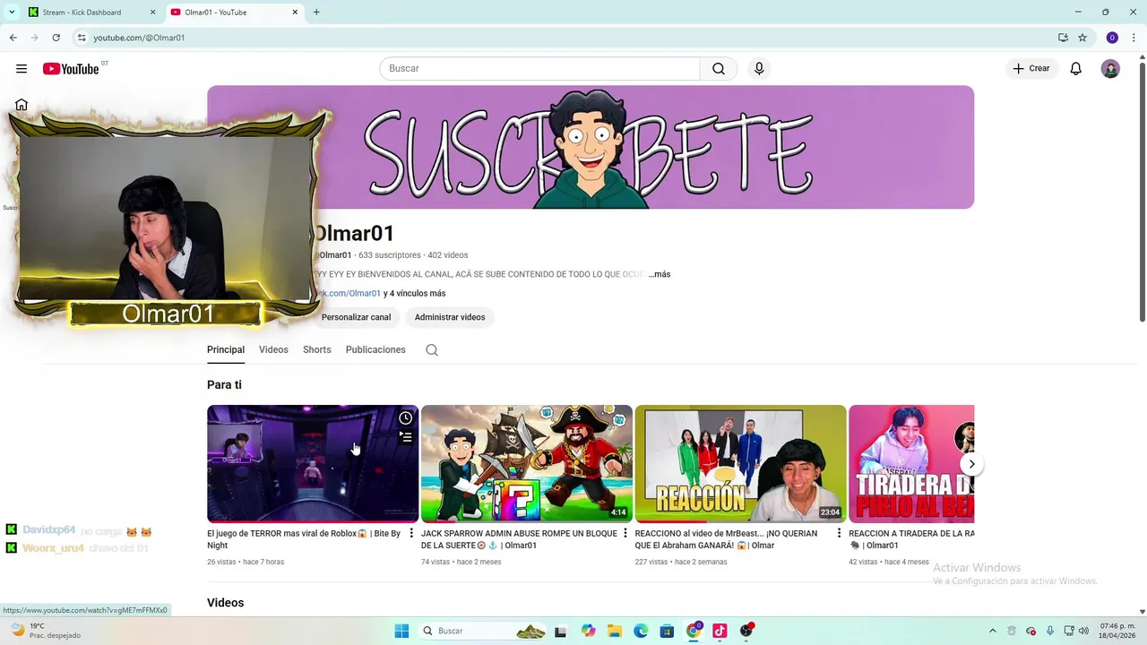This screenshot has height=645, width=1147.
Task: Open Microsoft Edge from taskbar
Action: (641, 631)
